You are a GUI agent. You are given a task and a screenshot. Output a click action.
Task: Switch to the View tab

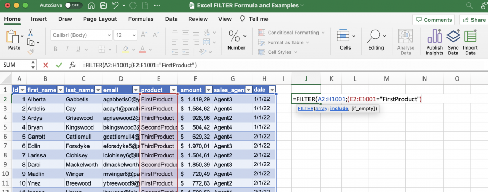click(225, 19)
